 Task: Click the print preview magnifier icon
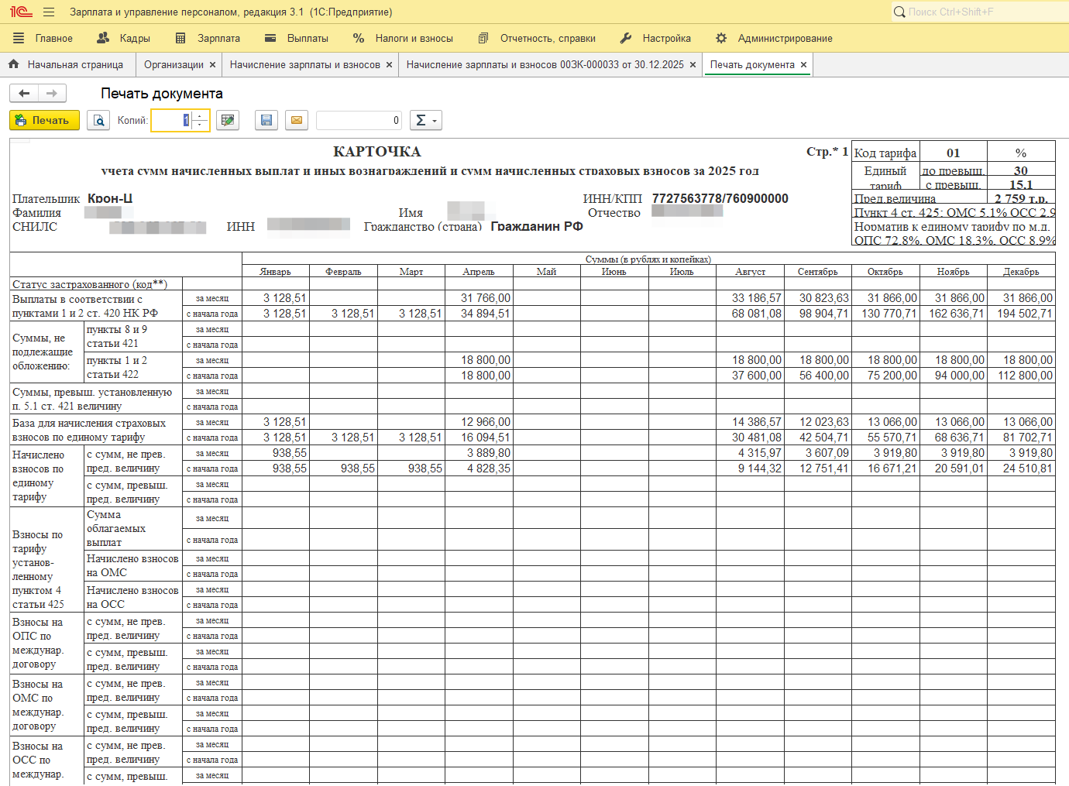tap(98, 120)
